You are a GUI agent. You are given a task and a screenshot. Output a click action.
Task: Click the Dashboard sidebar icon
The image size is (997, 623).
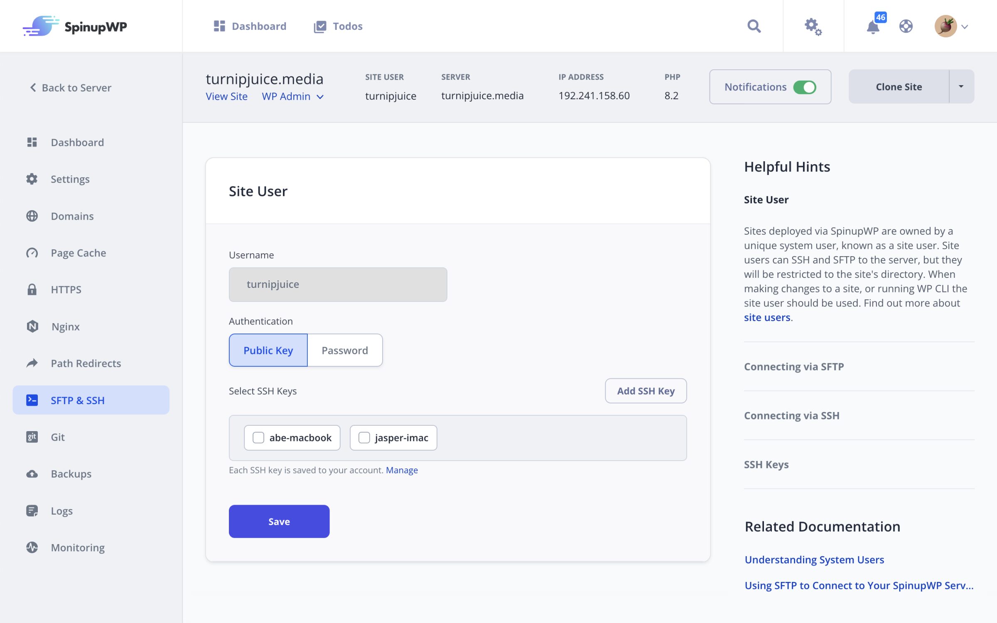(32, 142)
